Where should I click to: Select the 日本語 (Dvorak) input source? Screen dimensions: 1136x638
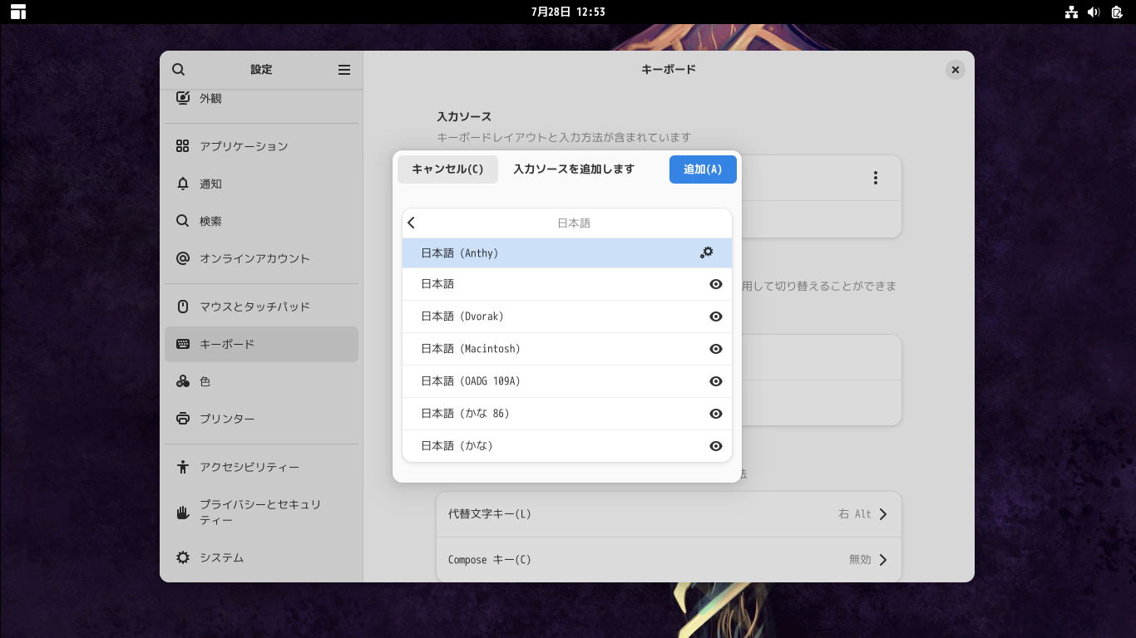coord(567,317)
